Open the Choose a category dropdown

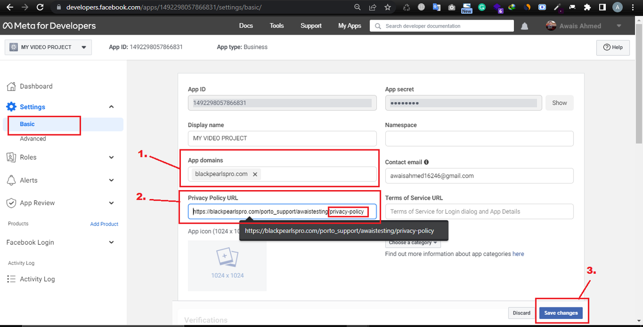(413, 242)
